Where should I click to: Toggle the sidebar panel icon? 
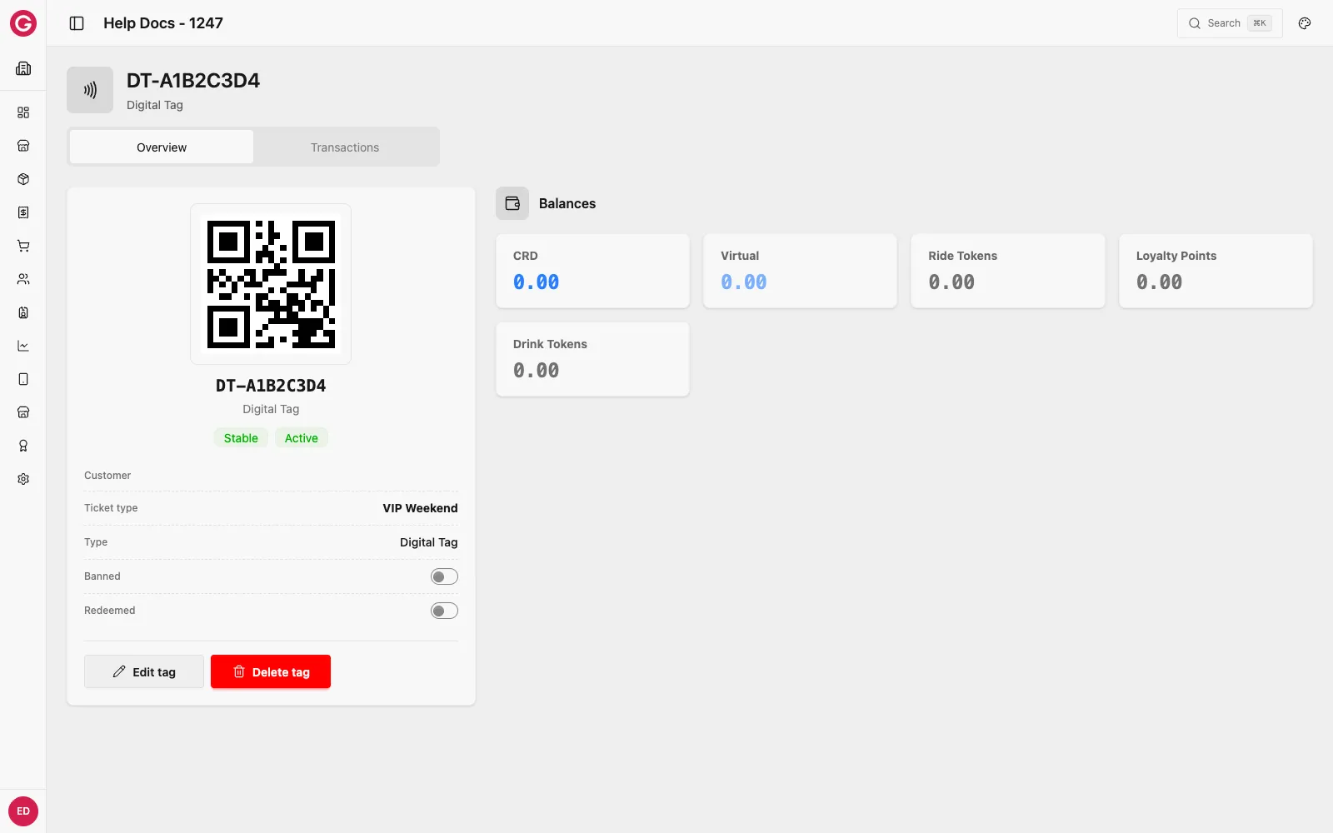point(77,23)
